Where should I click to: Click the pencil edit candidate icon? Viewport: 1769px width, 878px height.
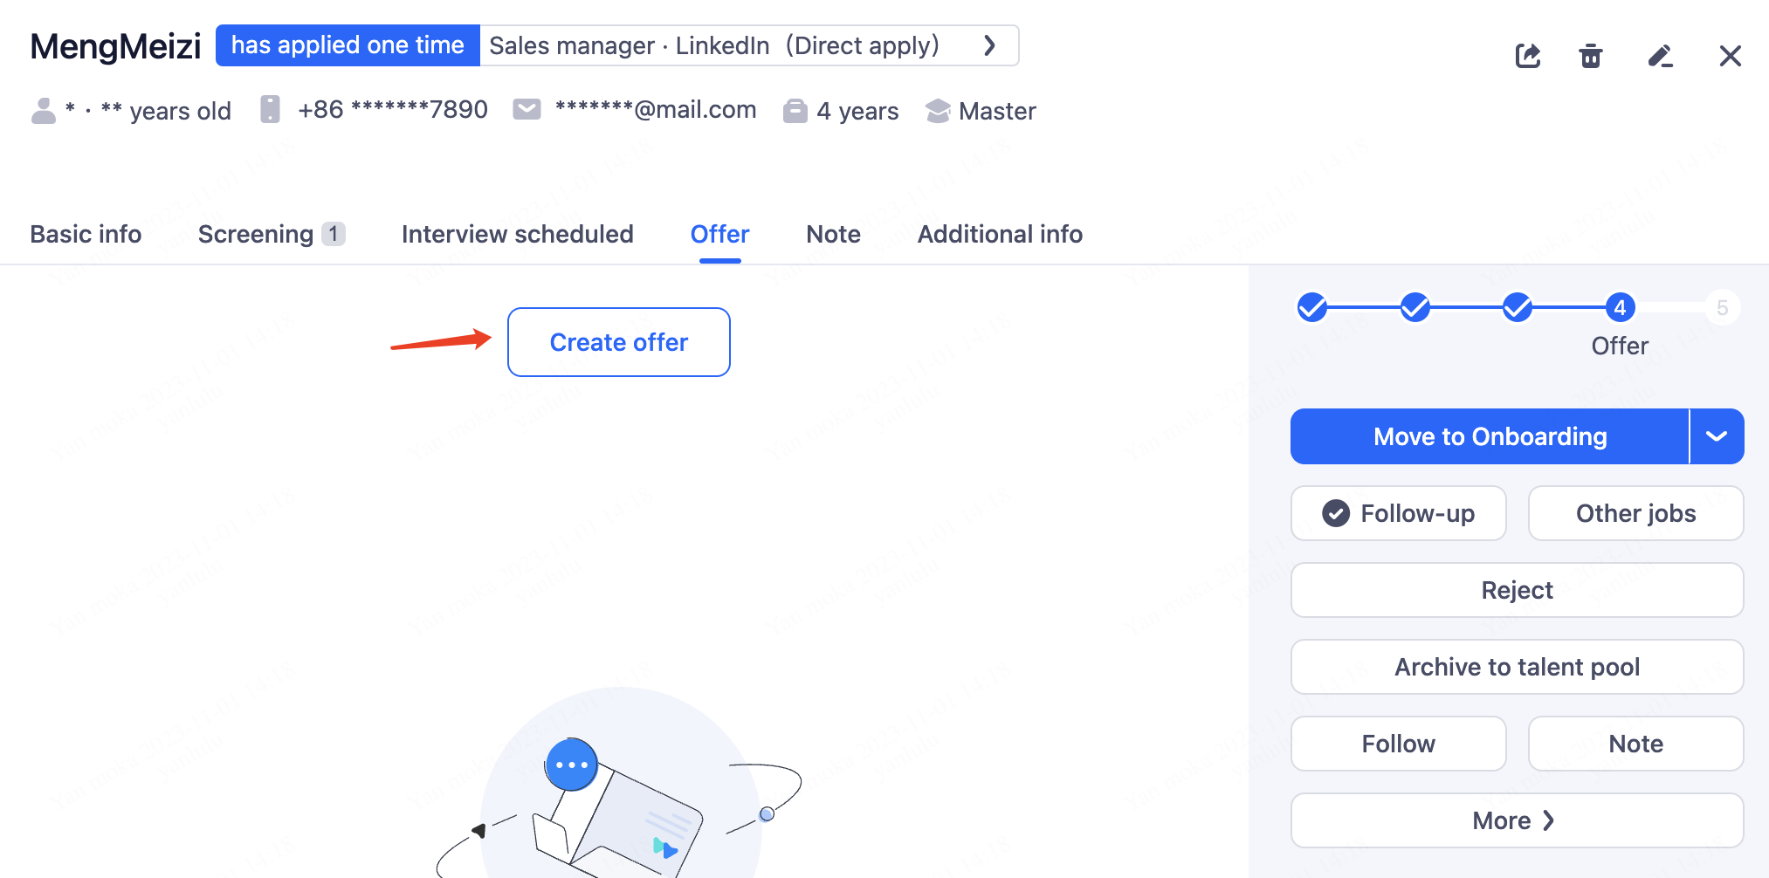click(x=1660, y=56)
